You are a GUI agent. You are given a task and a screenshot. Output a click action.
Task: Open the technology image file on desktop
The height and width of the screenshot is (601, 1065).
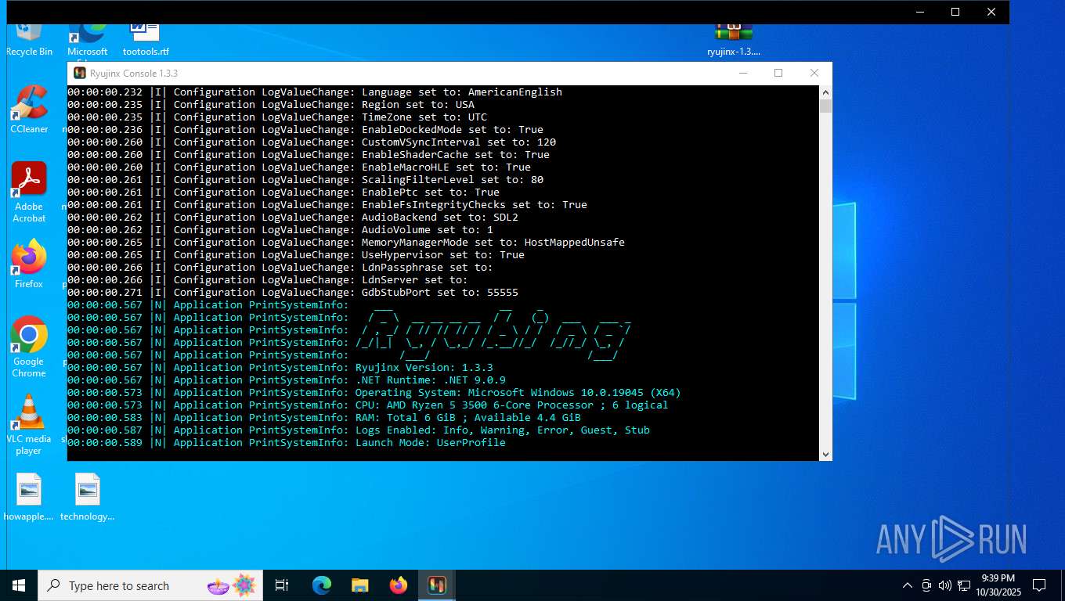(x=88, y=498)
